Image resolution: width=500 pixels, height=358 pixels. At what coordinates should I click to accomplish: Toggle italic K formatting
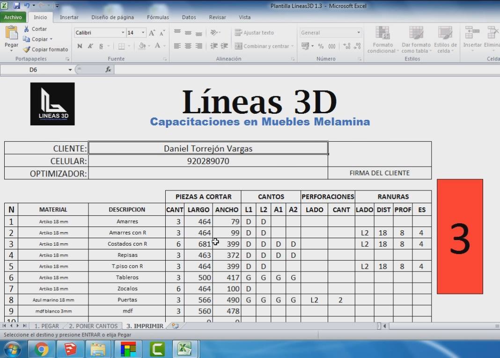click(90, 46)
